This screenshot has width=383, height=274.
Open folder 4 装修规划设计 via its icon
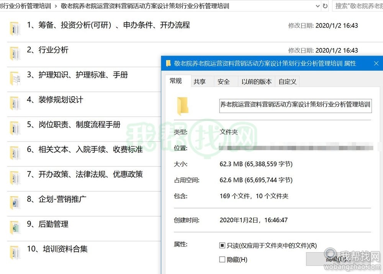pos(15,103)
